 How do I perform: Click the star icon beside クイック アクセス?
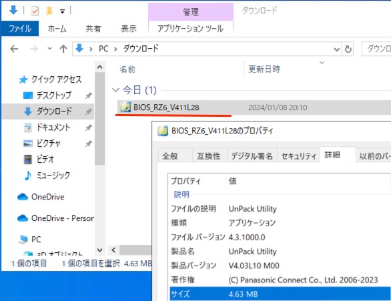click(23, 80)
